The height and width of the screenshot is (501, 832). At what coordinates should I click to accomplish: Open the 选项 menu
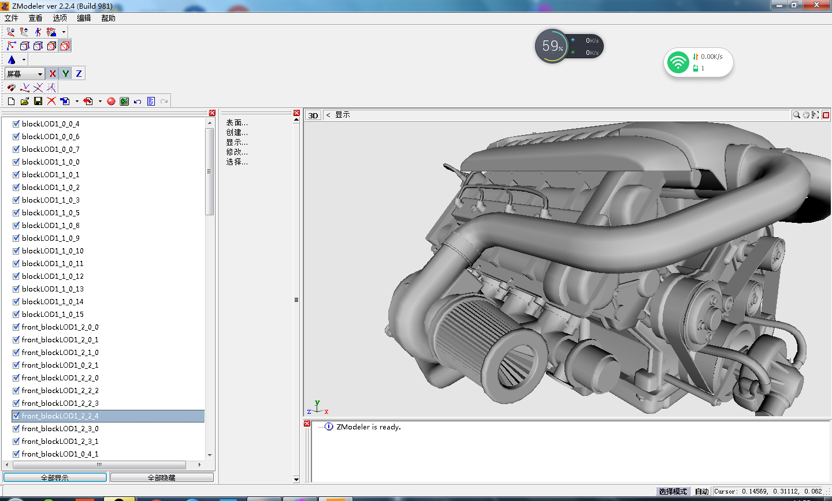pyautogui.click(x=60, y=18)
